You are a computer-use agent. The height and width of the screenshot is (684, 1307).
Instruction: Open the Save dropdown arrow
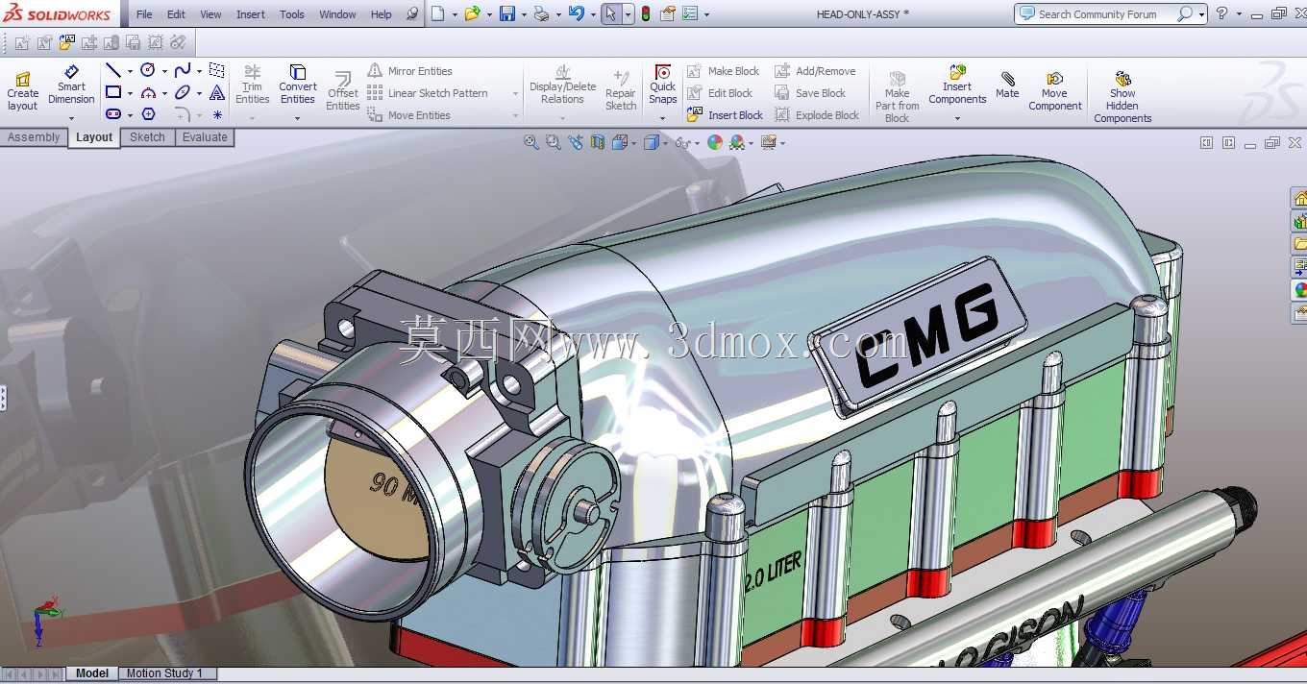tap(523, 14)
